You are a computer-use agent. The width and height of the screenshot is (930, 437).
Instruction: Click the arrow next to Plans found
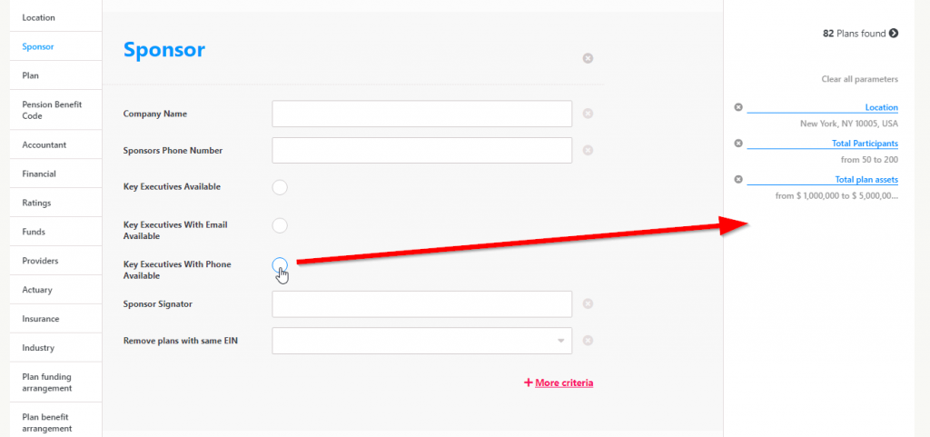tap(894, 34)
